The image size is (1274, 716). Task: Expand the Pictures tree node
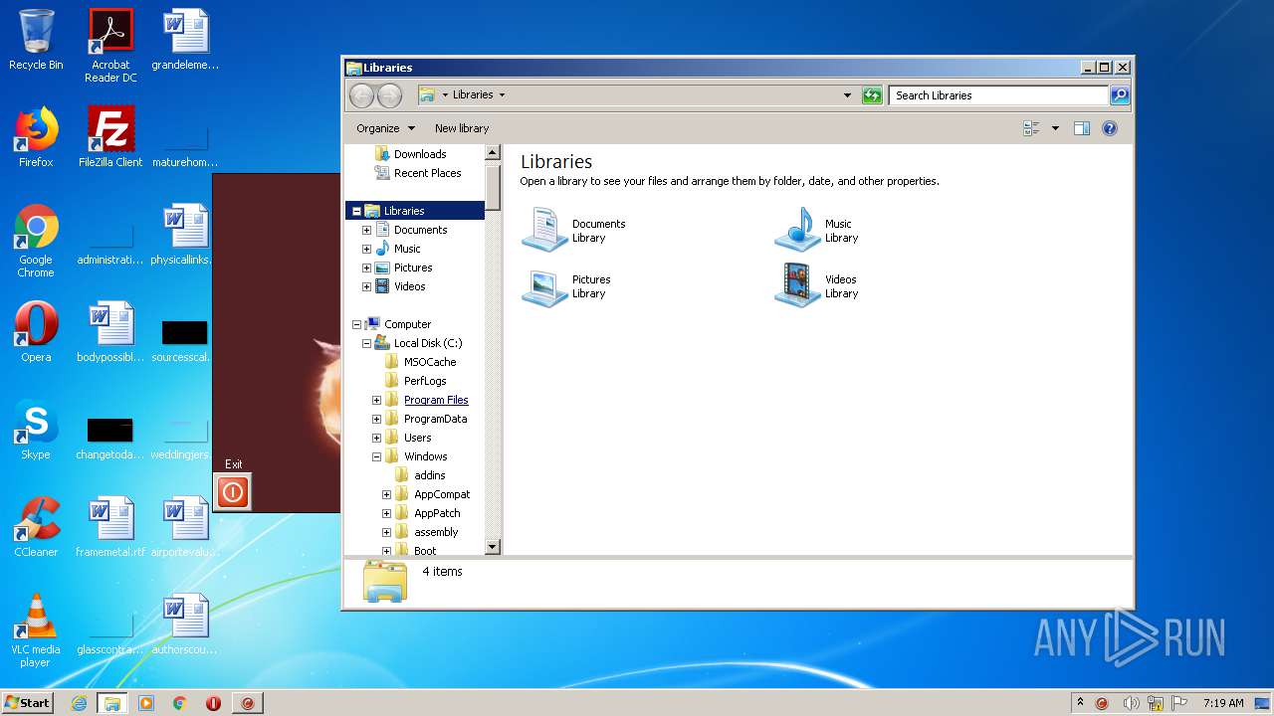[366, 268]
